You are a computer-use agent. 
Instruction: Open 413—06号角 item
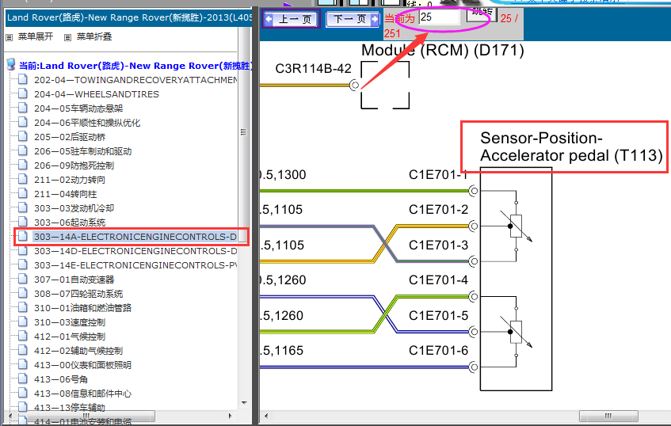click(61, 379)
